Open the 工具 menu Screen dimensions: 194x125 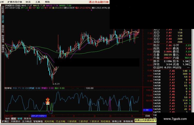pyautogui.click(x=38, y=2)
